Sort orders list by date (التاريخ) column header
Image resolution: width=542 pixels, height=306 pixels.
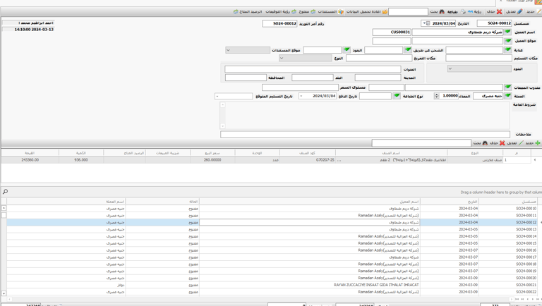point(450,202)
